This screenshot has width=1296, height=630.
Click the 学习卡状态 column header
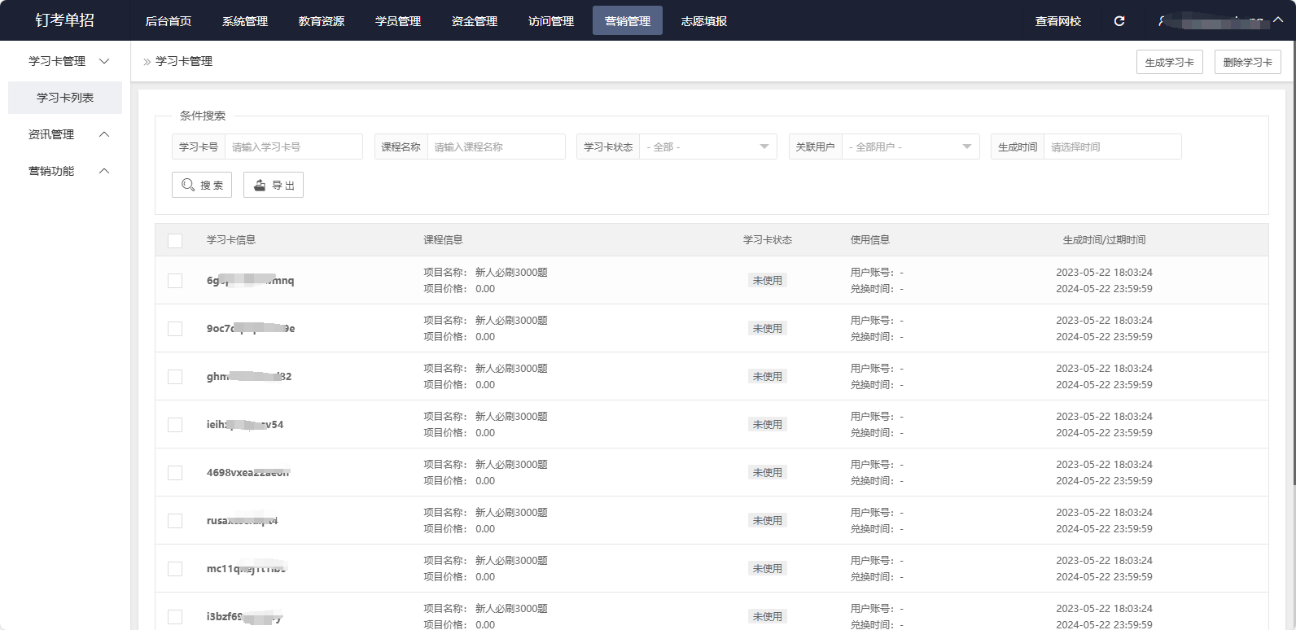pos(768,240)
